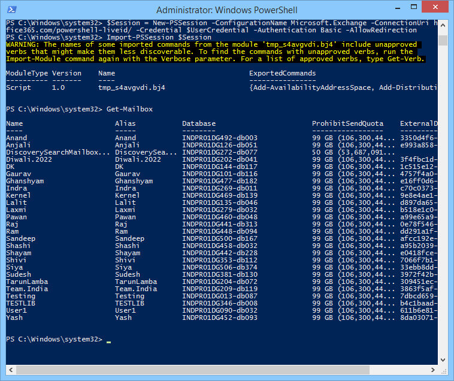Viewport: 454px width, 381px height.
Task: Open the PowerShell system menu icon
Action: pyautogui.click(x=12, y=10)
